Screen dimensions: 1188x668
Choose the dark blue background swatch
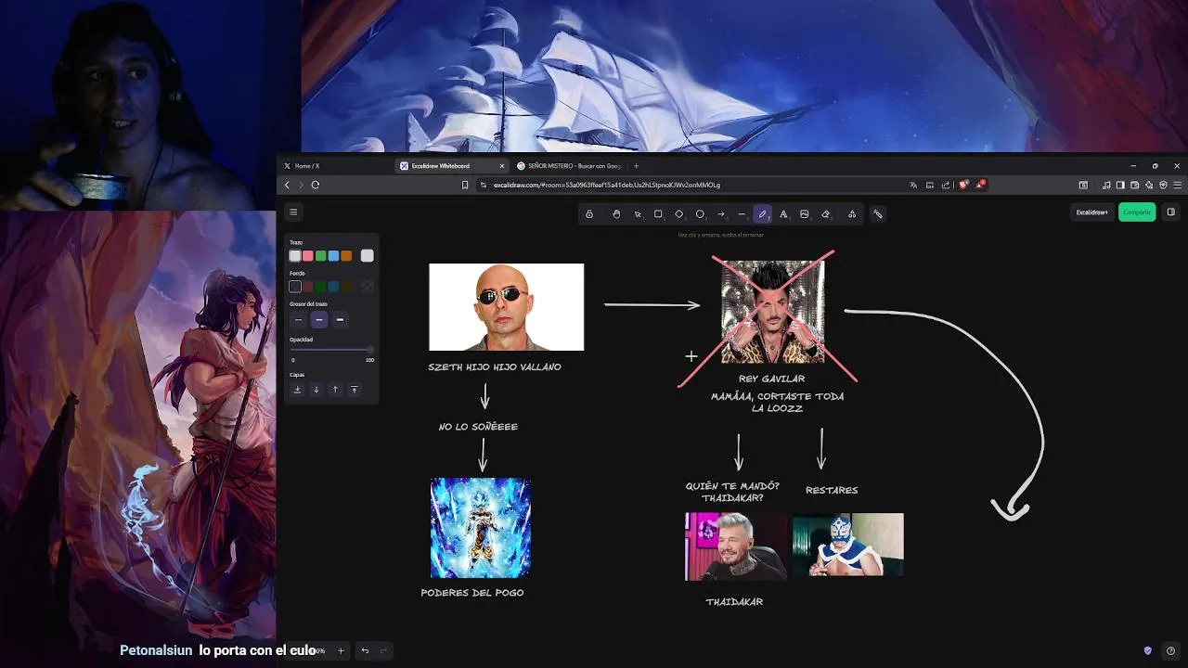click(x=334, y=287)
